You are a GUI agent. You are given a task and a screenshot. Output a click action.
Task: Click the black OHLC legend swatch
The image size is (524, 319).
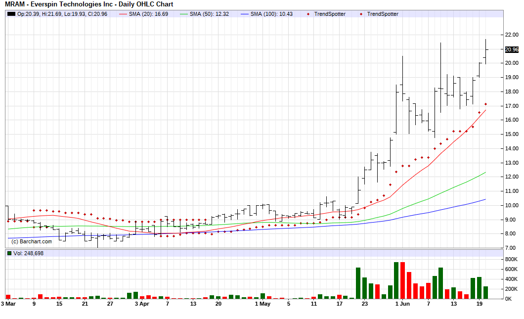(x=11, y=14)
